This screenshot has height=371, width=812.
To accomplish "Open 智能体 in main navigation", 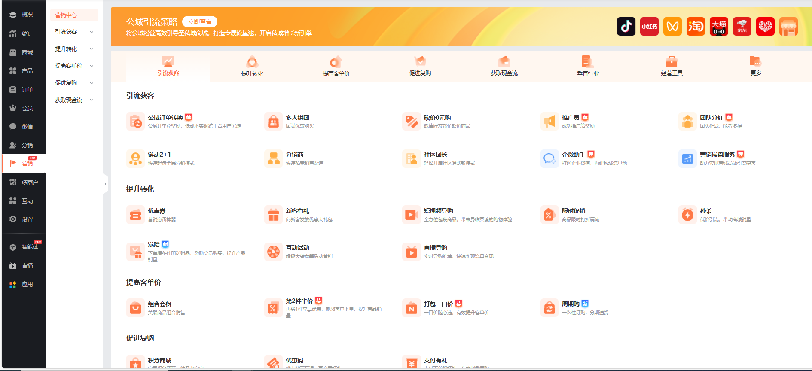I will point(24,247).
